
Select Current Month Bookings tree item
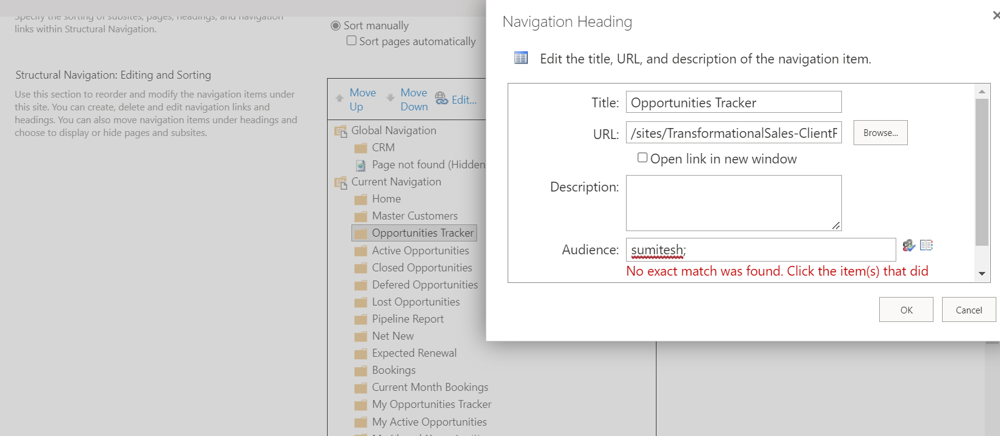[430, 387]
